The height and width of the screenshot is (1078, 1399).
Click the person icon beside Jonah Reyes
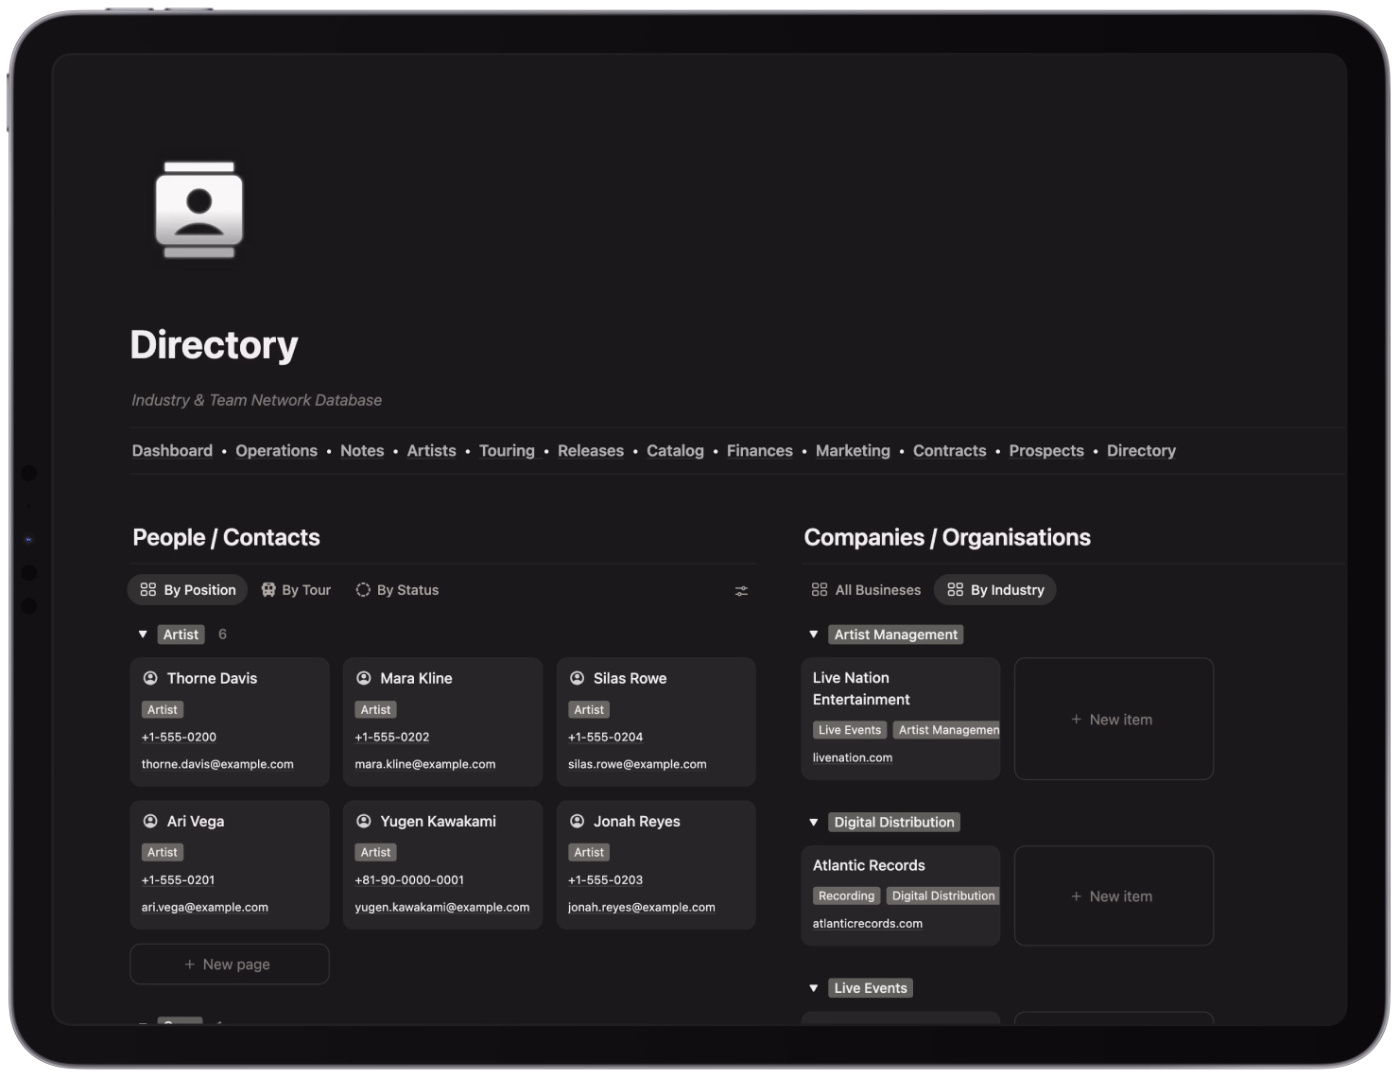(578, 821)
